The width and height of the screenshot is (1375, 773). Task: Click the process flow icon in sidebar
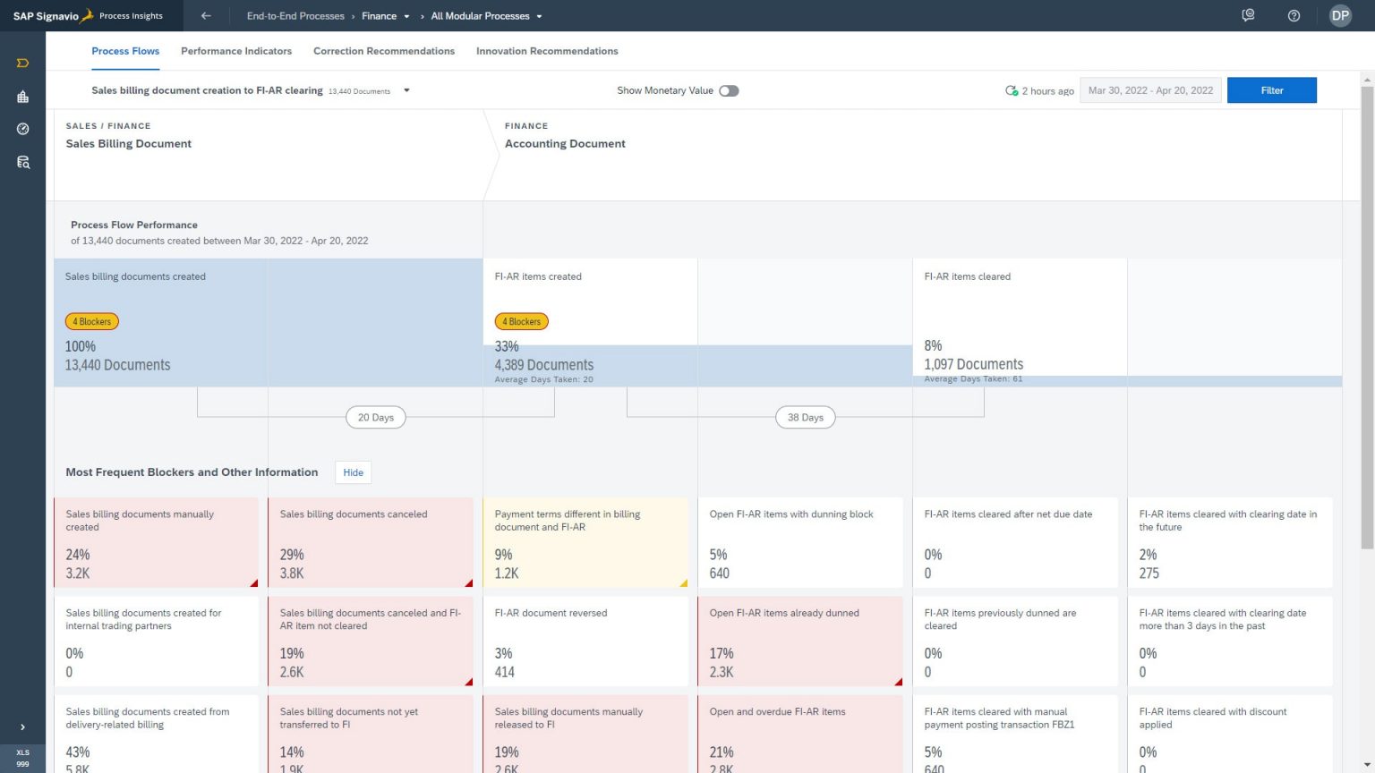coord(22,64)
